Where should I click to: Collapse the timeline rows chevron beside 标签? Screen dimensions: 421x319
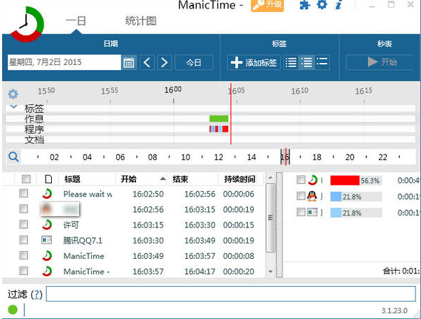click(13, 107)
